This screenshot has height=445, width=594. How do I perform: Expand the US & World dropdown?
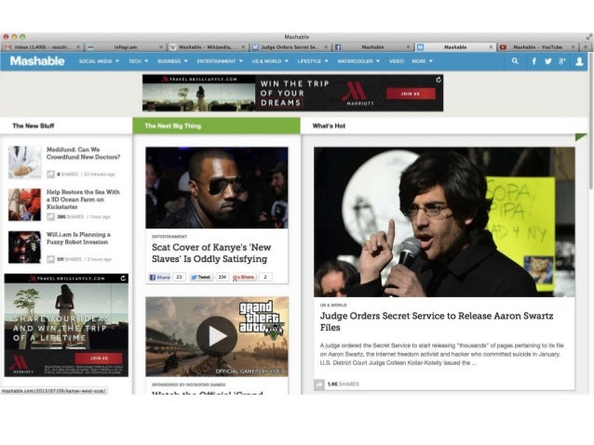point(270,61)
